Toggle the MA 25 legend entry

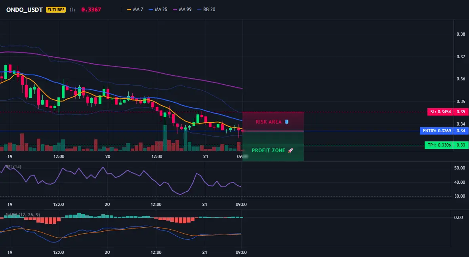point(158,10)
